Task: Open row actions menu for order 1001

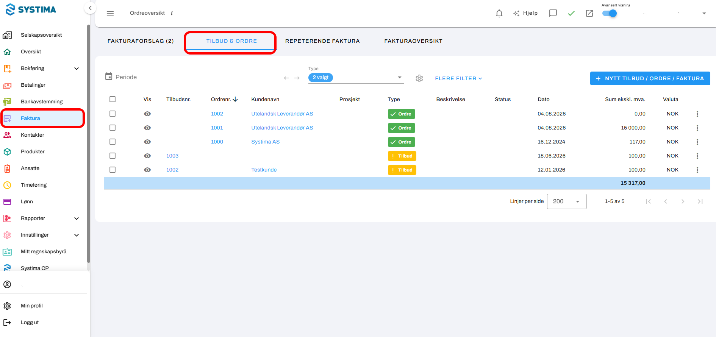Action: [x=697, y=128]
